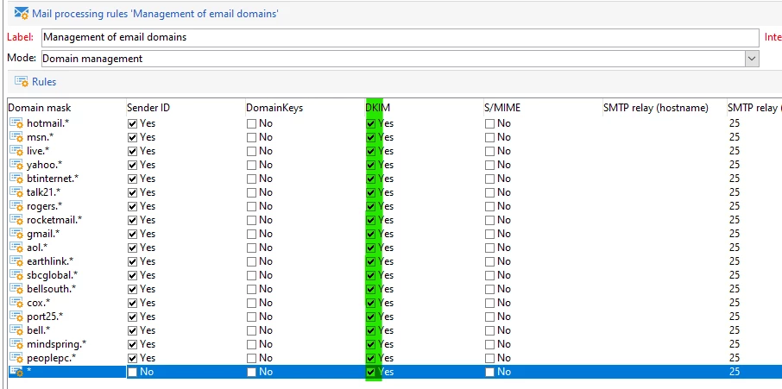Click the Label input field

point(400,37)
